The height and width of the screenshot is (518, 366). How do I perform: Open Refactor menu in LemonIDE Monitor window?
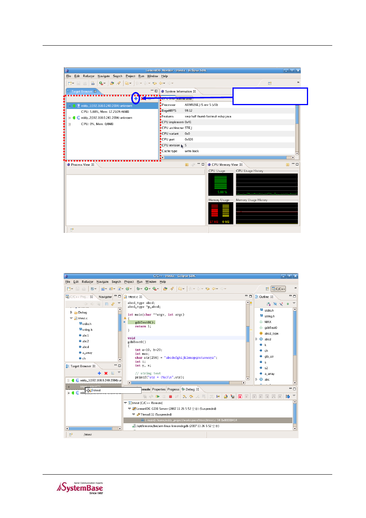pyautogui.click(x=89, y=76)
